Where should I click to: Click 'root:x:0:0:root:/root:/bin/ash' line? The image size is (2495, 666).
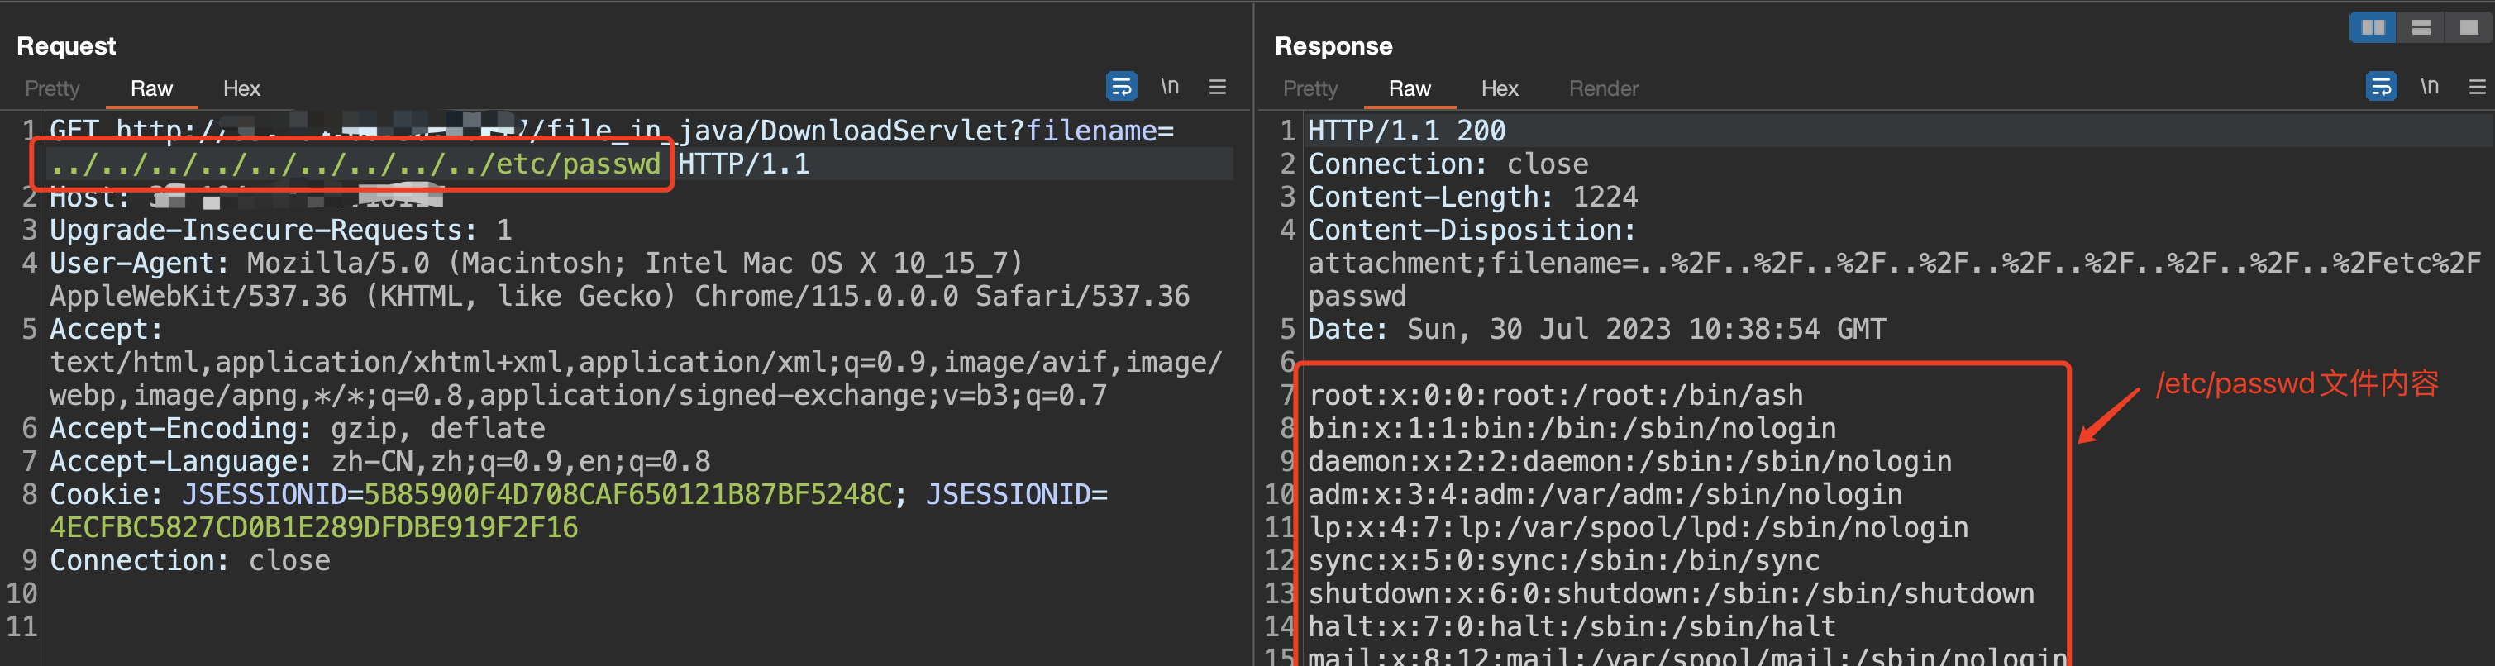tap(1556, 395)
